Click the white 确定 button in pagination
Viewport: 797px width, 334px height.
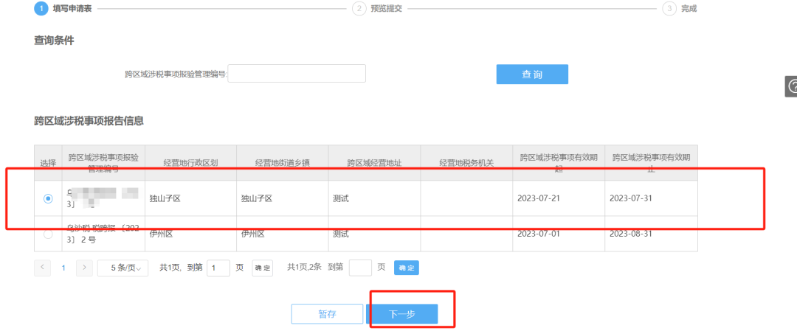pyautogui.click(x=262, y=268)
